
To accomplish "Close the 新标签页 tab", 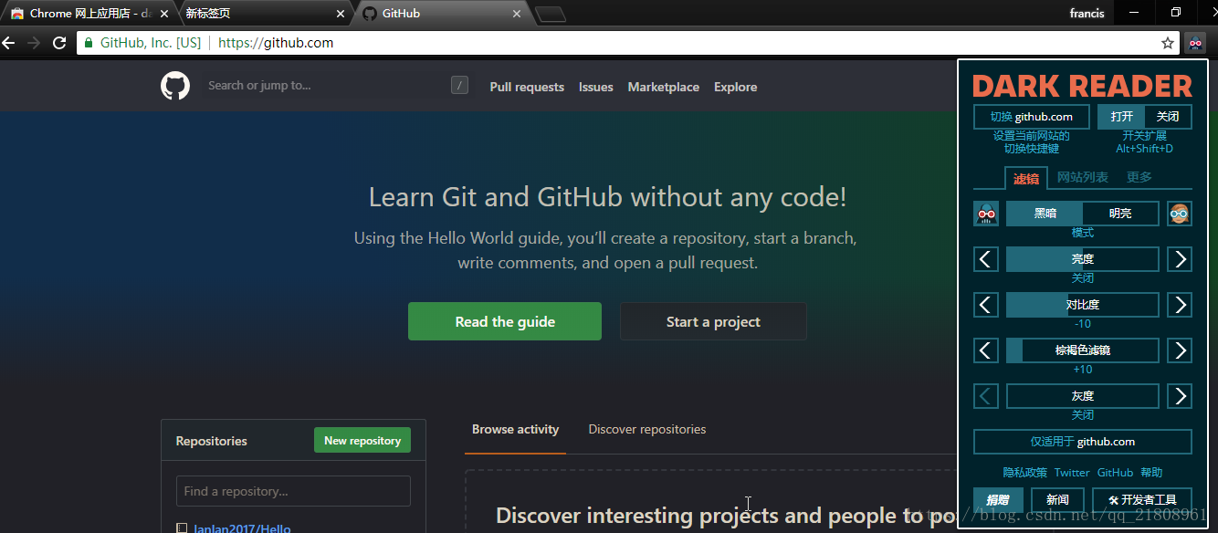I will pos(341,14).
